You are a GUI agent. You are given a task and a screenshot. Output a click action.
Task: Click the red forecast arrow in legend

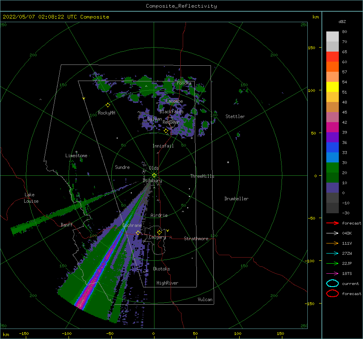tap(332, 223)
